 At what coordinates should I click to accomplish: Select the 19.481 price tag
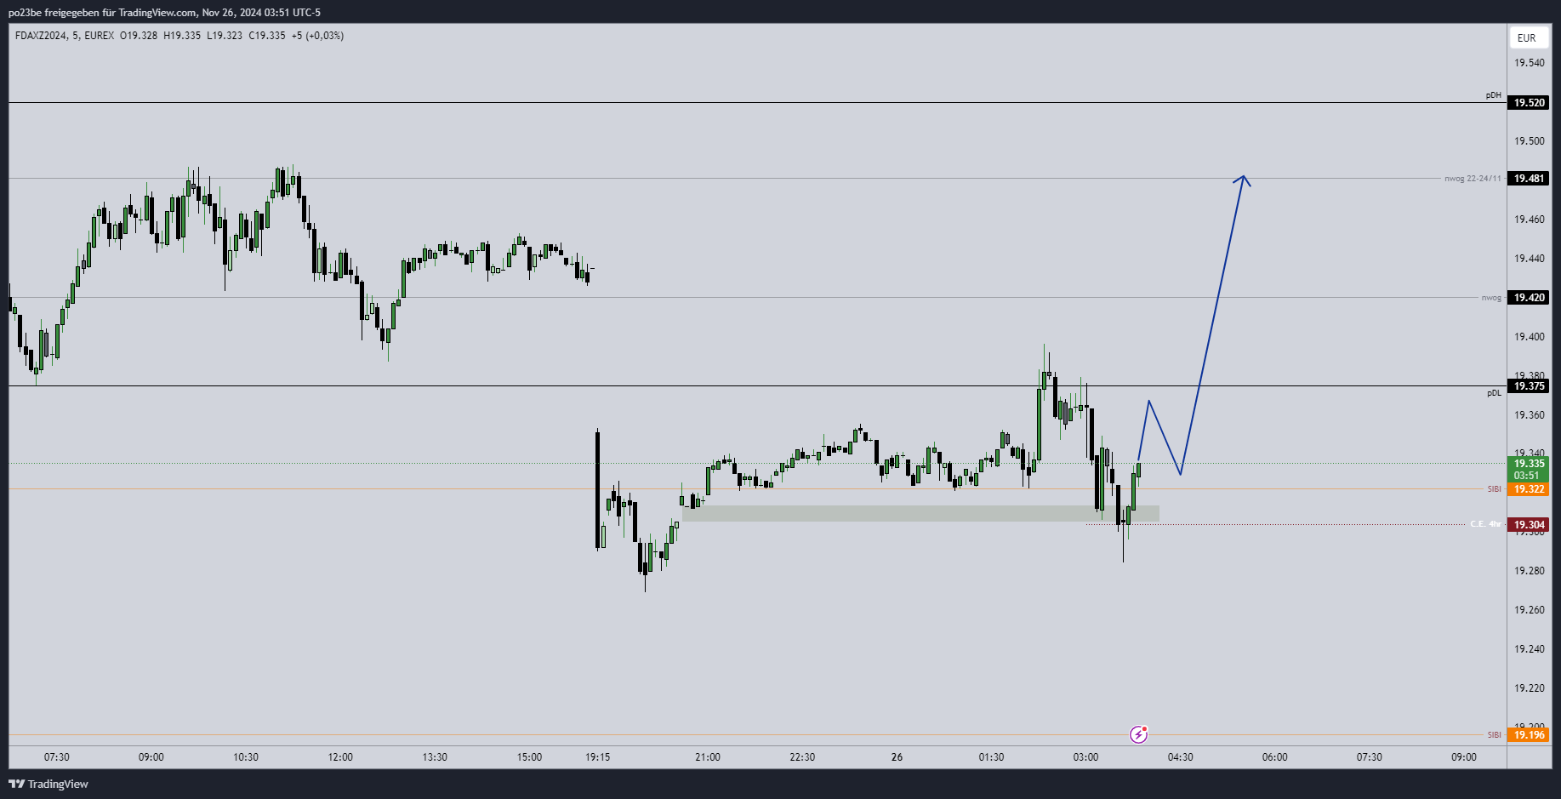coord(1529,179)
